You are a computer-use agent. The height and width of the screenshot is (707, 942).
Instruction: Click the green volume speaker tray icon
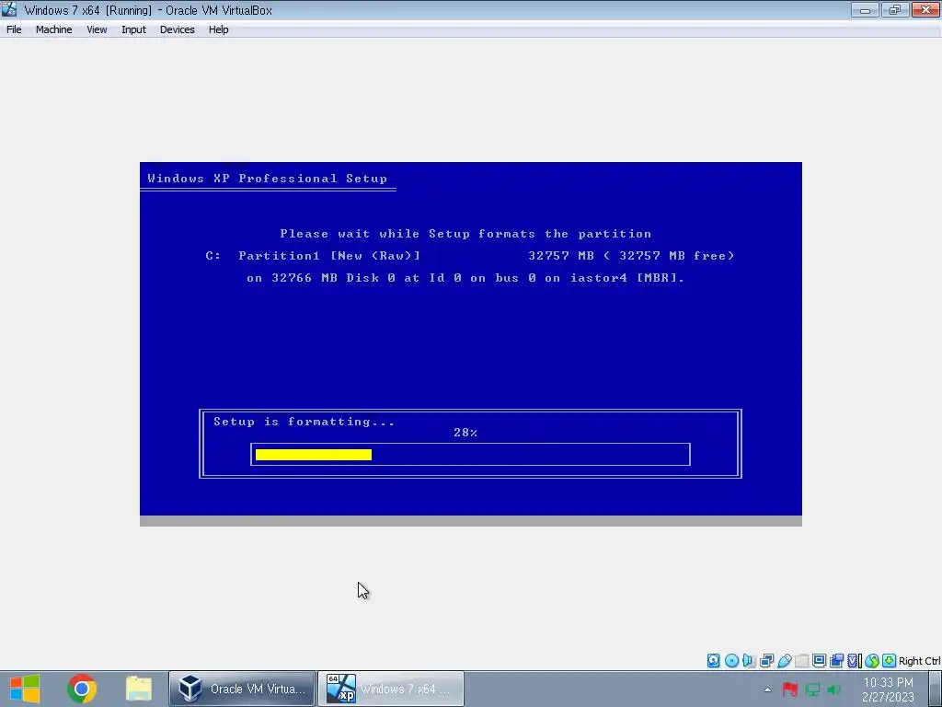(833, 689)
